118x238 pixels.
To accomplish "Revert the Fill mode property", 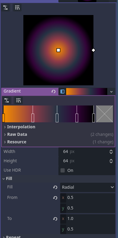I will click(x=55, y=187).
